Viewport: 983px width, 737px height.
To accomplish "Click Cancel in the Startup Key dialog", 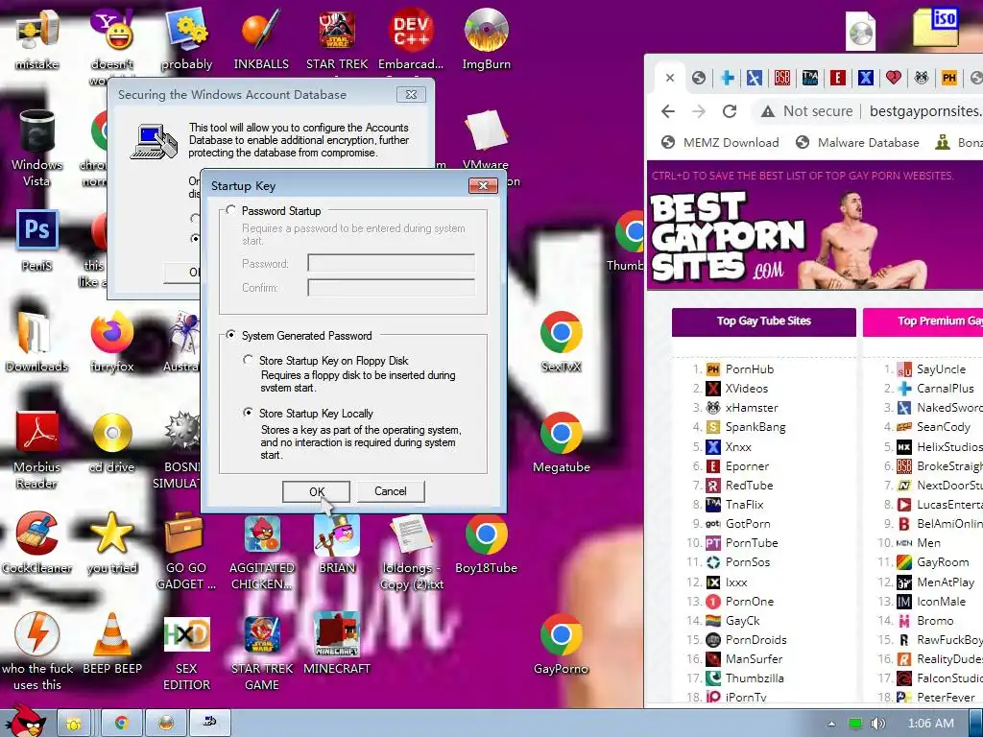I will point(391,491).
